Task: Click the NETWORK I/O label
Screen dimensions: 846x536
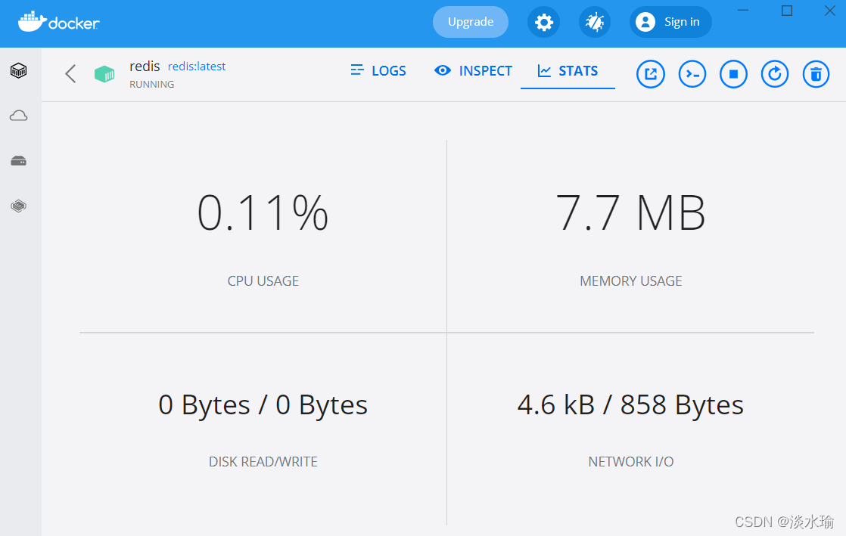Action: [631, 462]
